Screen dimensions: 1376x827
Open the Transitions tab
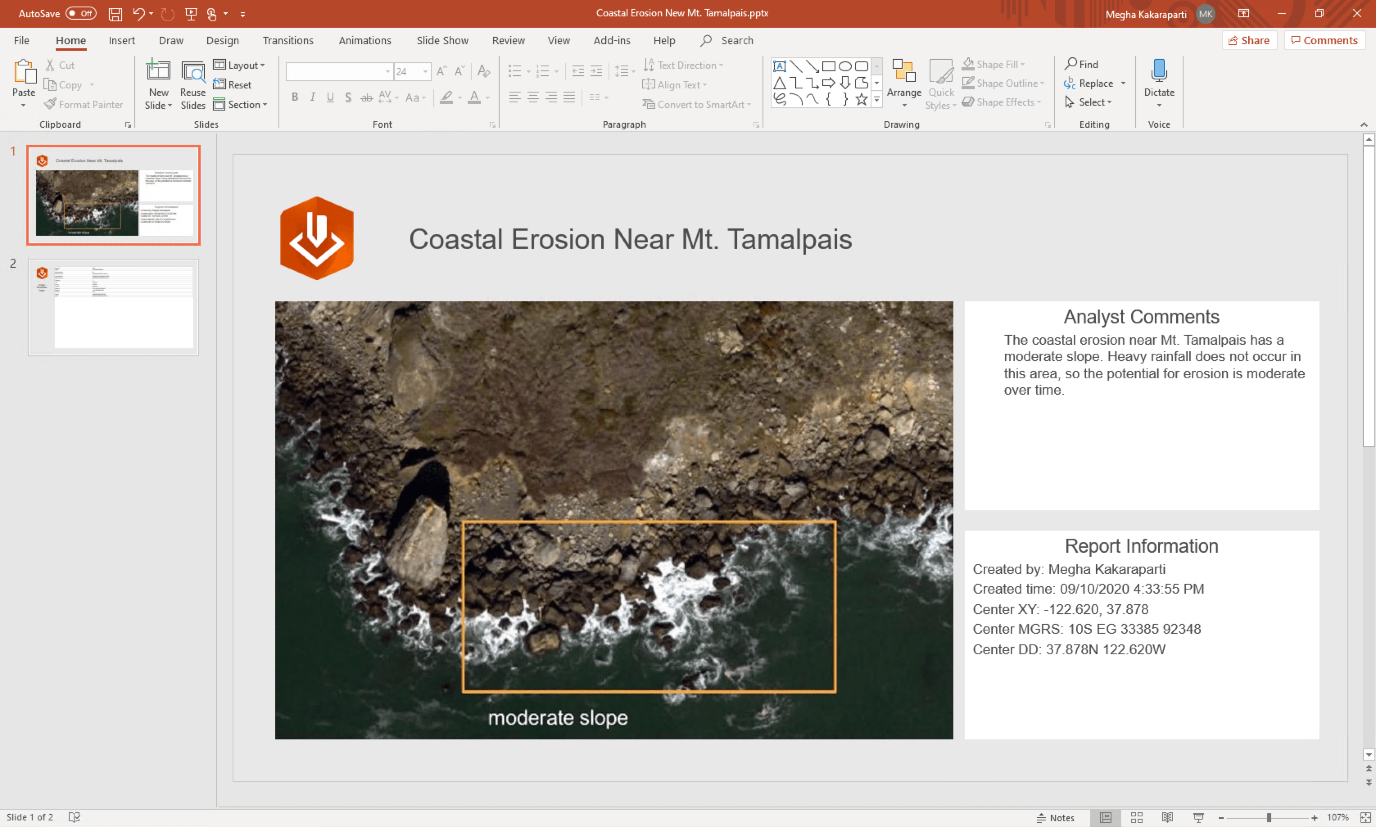(287, 41)
